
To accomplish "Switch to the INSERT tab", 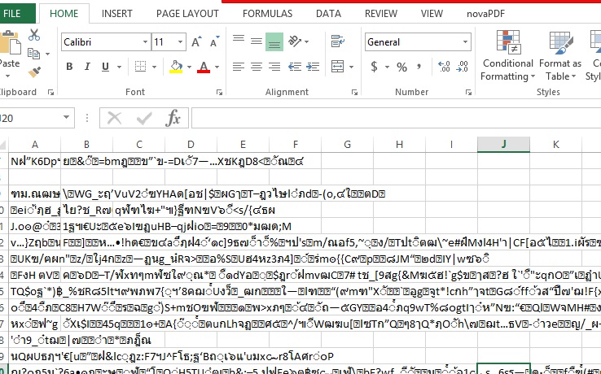I will 117,14.
